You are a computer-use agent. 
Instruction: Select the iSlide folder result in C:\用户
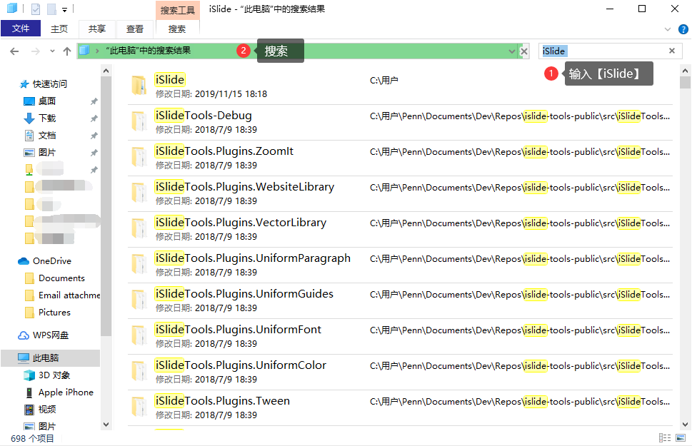[x=400, y=86]
